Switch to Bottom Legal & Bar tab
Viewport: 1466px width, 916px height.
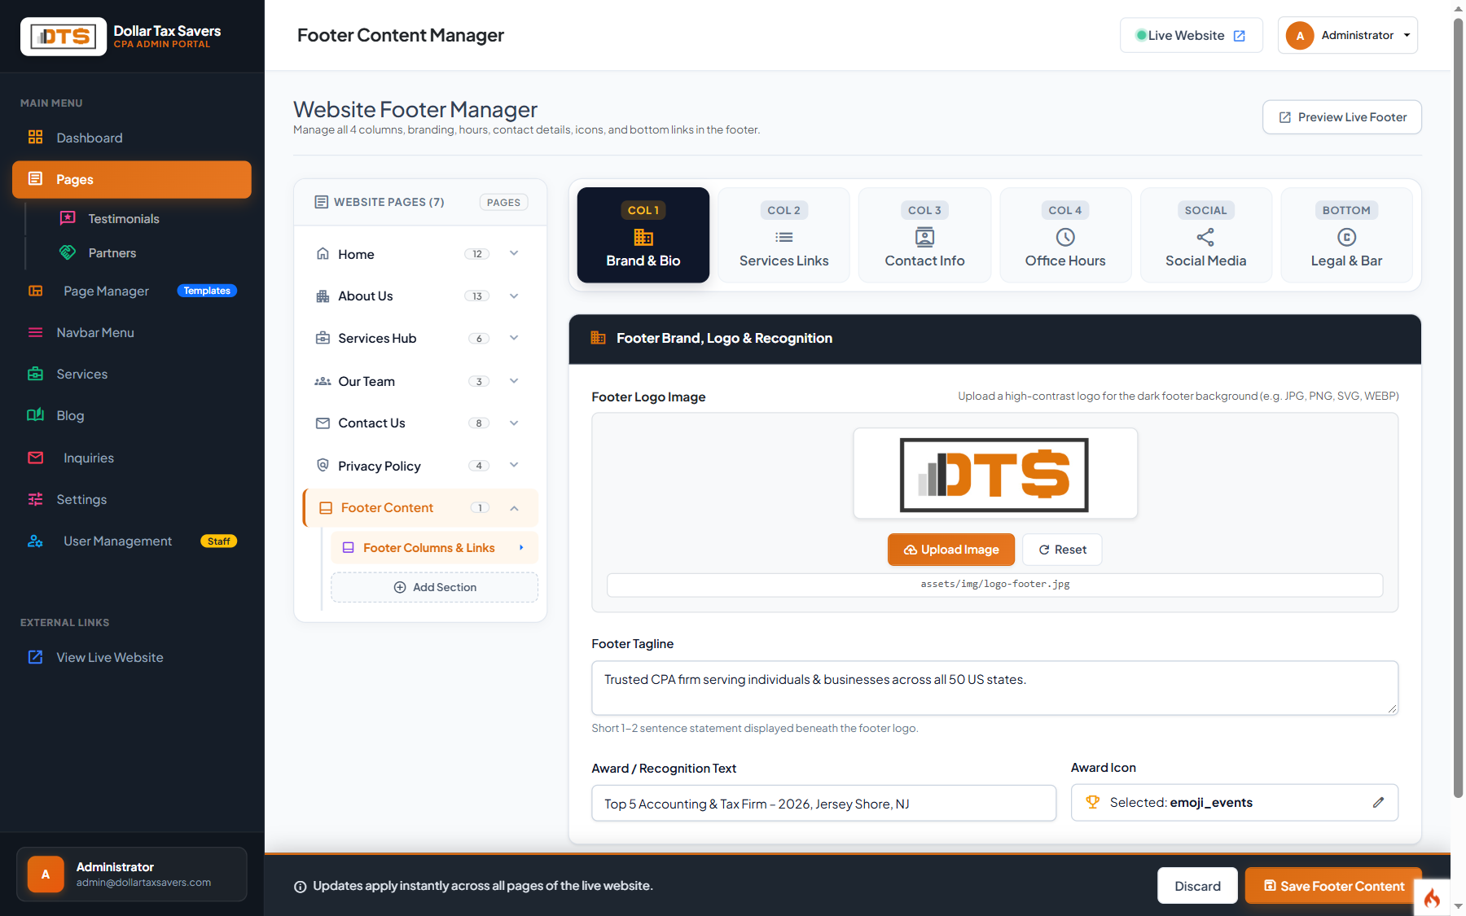click(1346, 235)
